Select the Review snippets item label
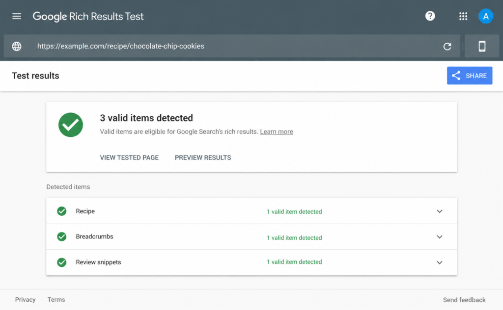 [x=98, y=262]
